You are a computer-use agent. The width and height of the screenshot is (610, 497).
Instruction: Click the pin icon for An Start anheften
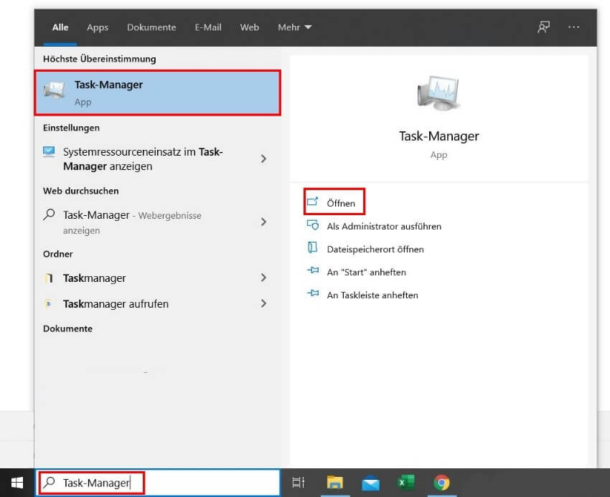coord(313,270)
